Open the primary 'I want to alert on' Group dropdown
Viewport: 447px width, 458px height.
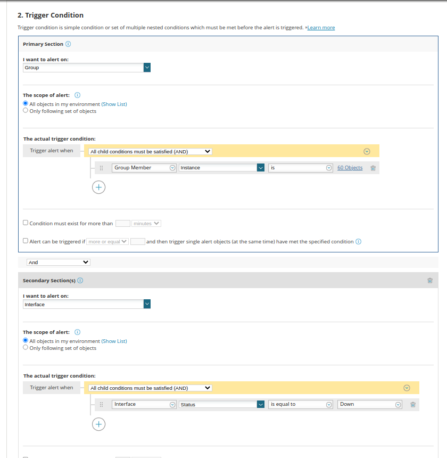click(x=87, y=68)
